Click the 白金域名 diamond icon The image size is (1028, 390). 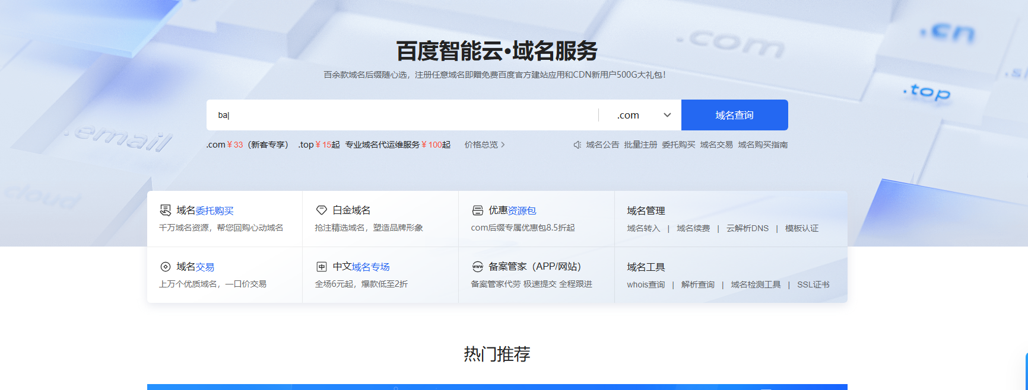[322, 210]
